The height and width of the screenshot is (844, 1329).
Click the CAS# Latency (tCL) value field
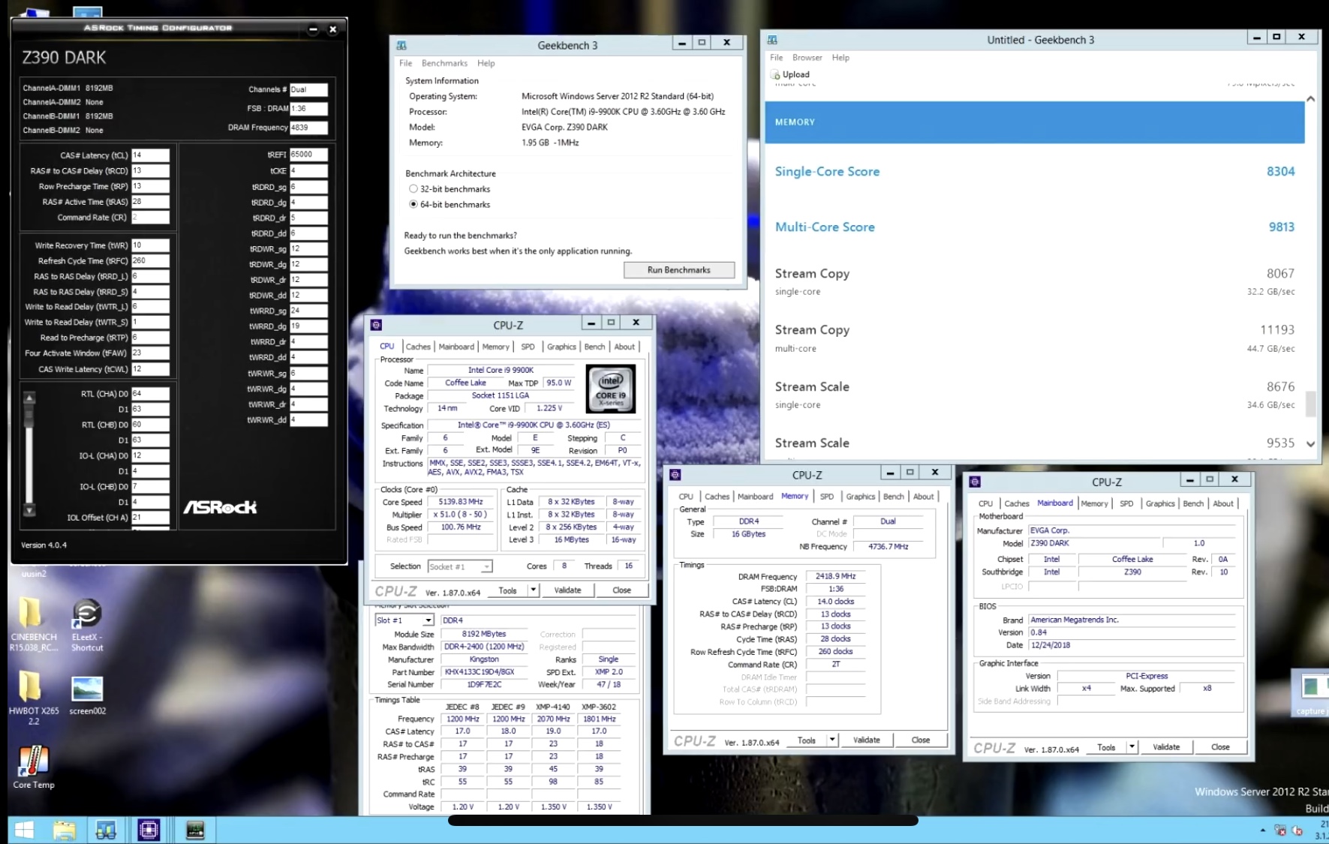click(151, 155)
